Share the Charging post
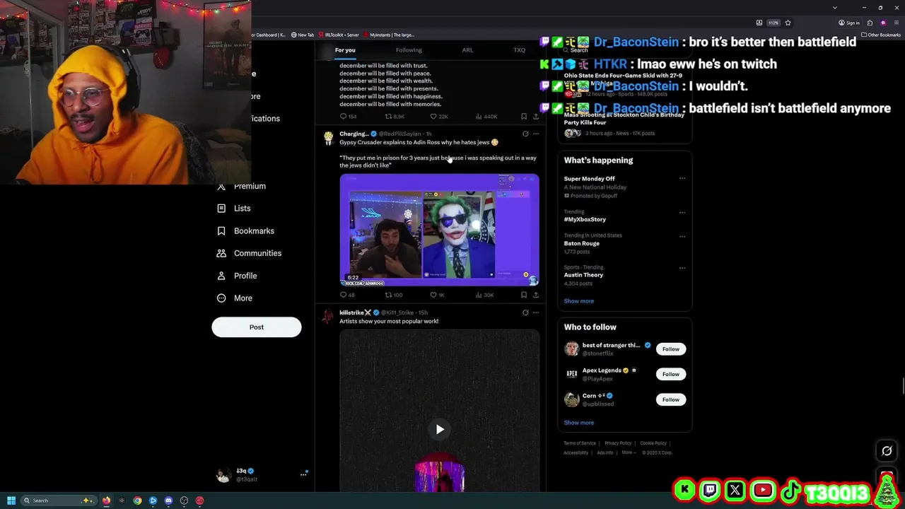This screenshot has height=509, width=905. point(536,295)
